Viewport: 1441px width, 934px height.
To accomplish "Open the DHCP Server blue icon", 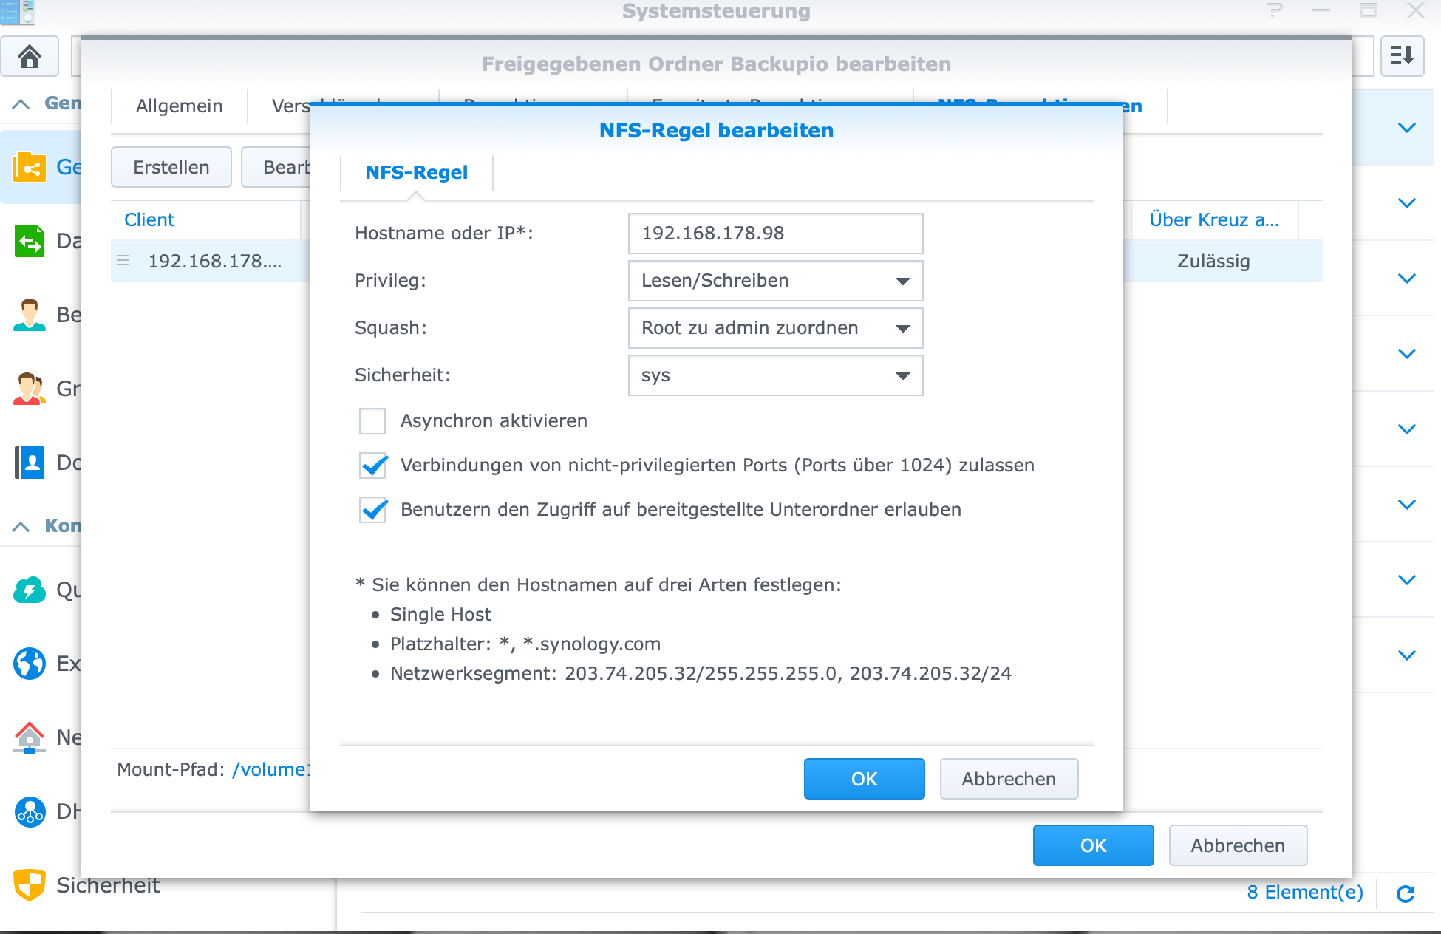I will coord(30,811).
